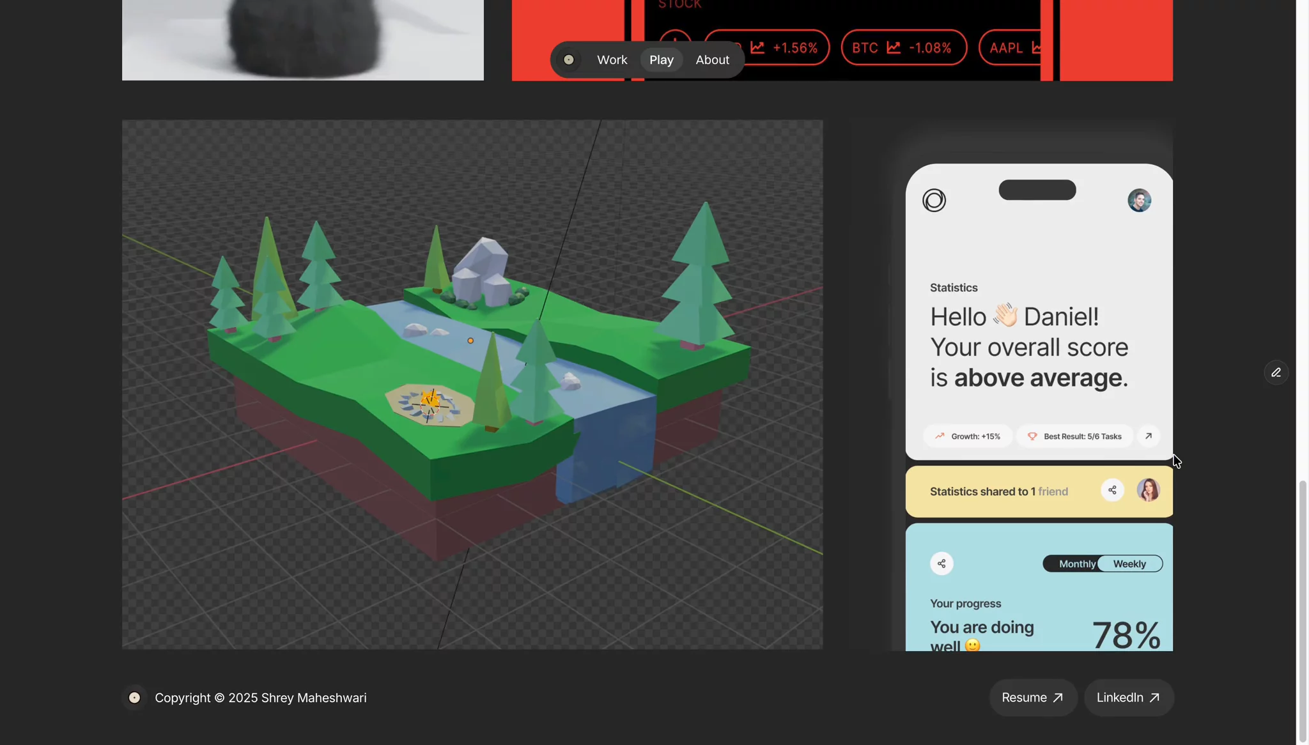Click the round logo icon in the navigation pill
The height and width of the screenshot is (745, 1309).
tap(568, 60)
